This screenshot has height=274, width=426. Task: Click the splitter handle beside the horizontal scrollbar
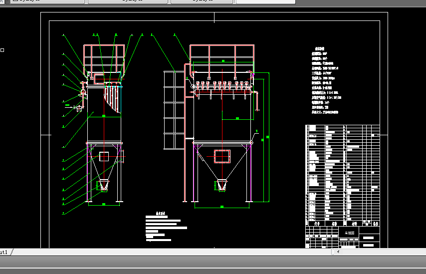click(x=333, y=252)
